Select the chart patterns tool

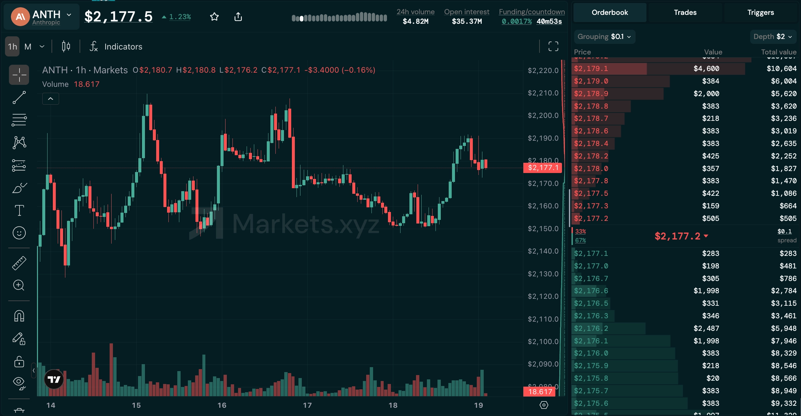(19, 142)
